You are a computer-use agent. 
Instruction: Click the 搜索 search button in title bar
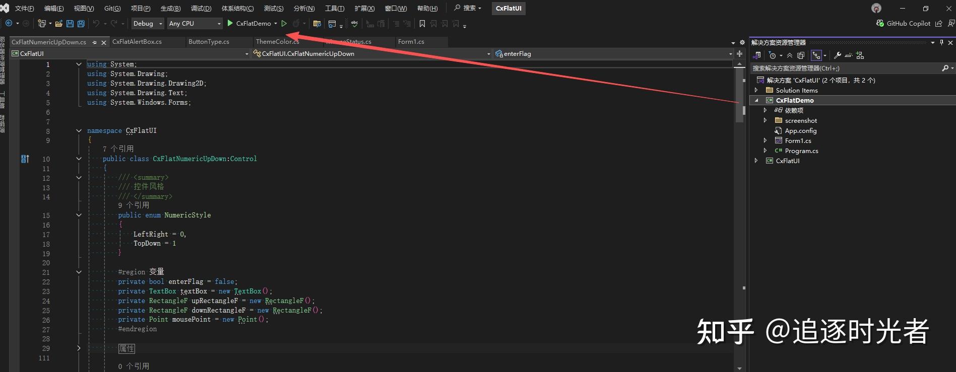click(468, 8)
